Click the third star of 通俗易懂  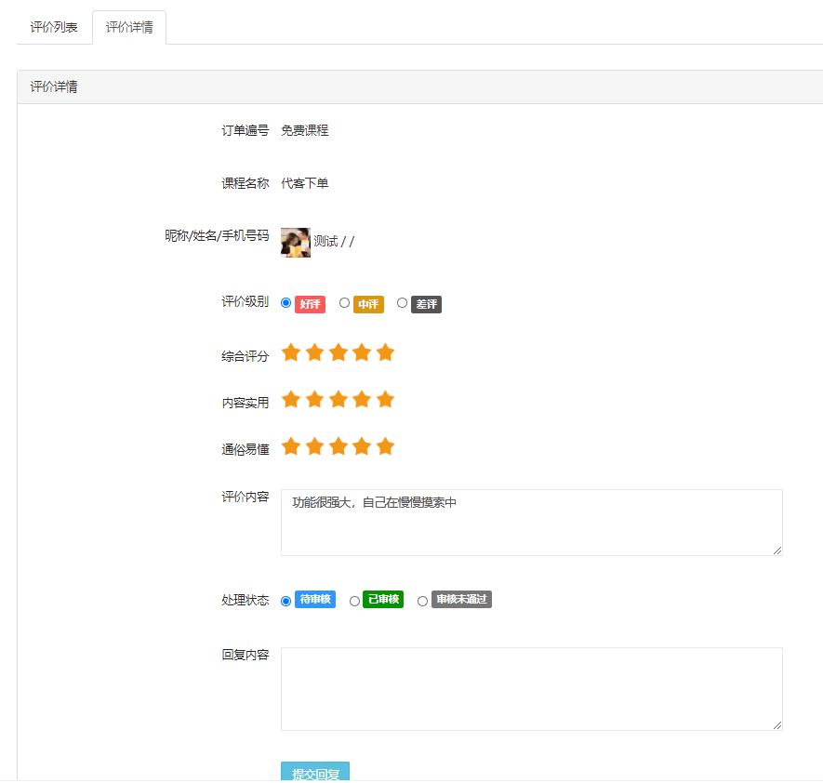pos(338,446)
